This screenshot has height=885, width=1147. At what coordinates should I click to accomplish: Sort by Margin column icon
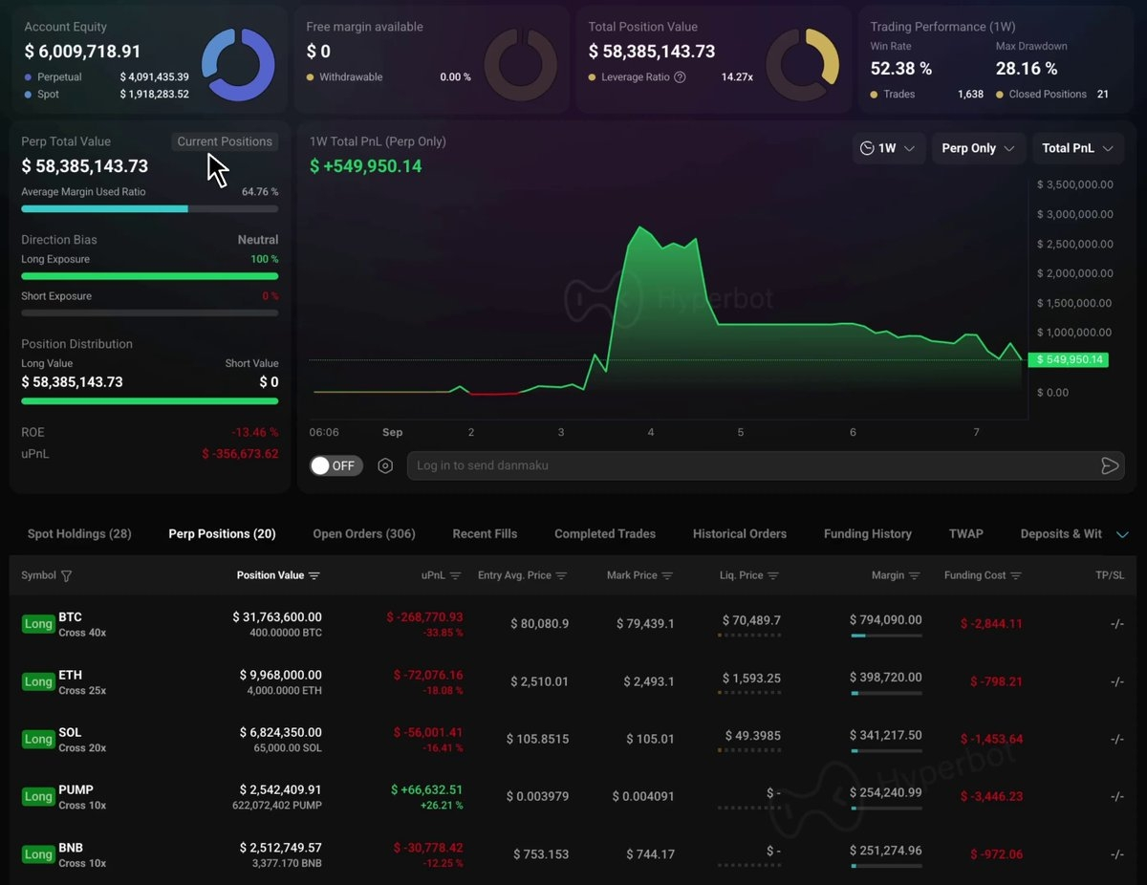coord(915,575)
